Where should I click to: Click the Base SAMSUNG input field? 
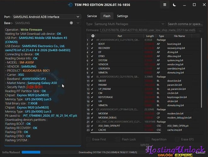tap(42, 23)
